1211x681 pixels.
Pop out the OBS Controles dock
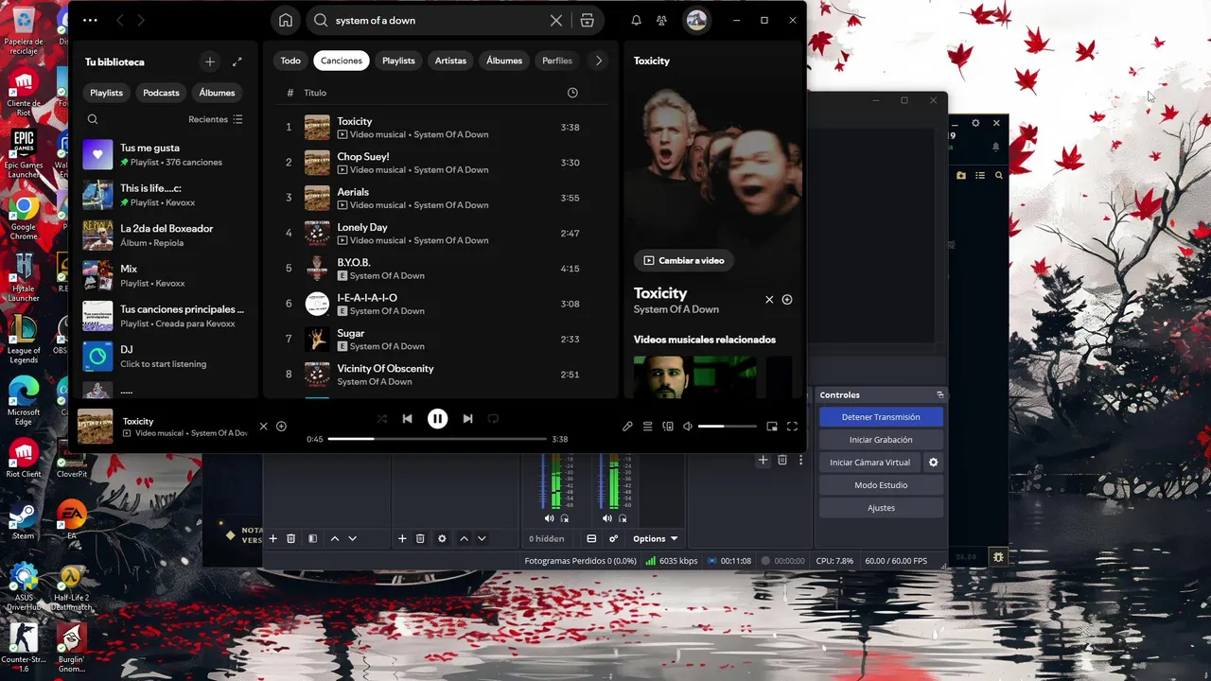click(x=939, y=394)
